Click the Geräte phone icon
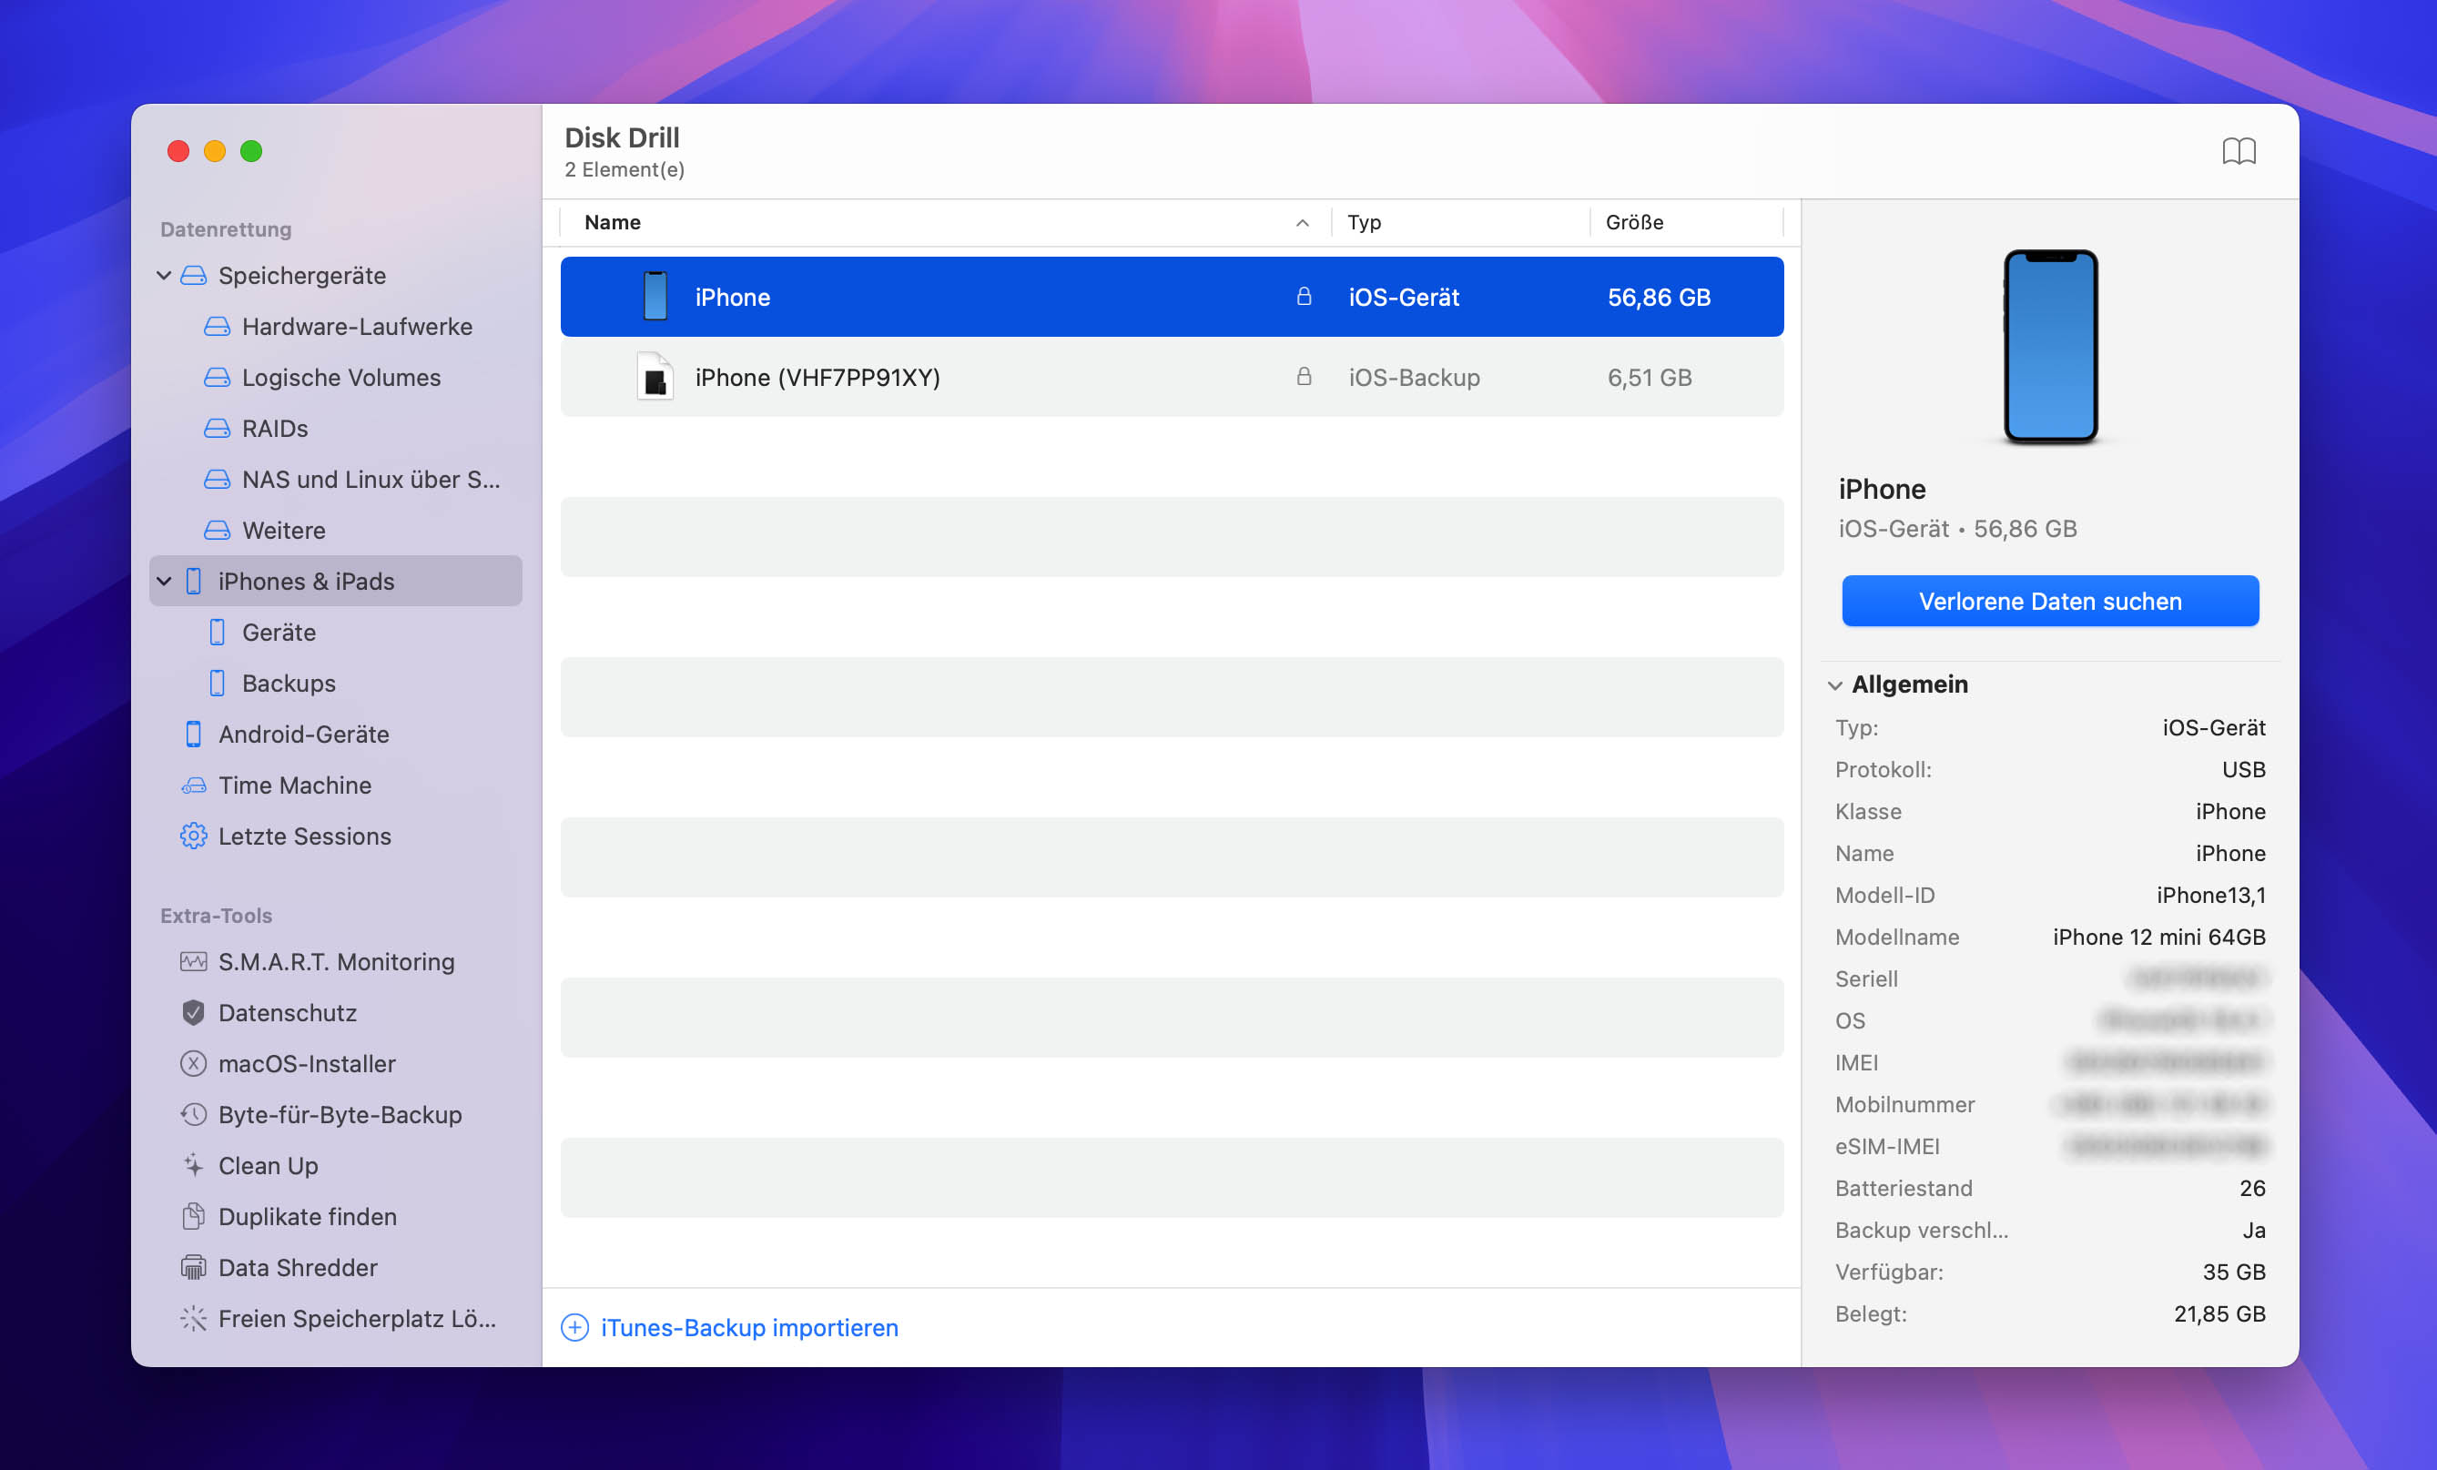The height and width of the screenshot is (1470, 2437). [217, 632]
